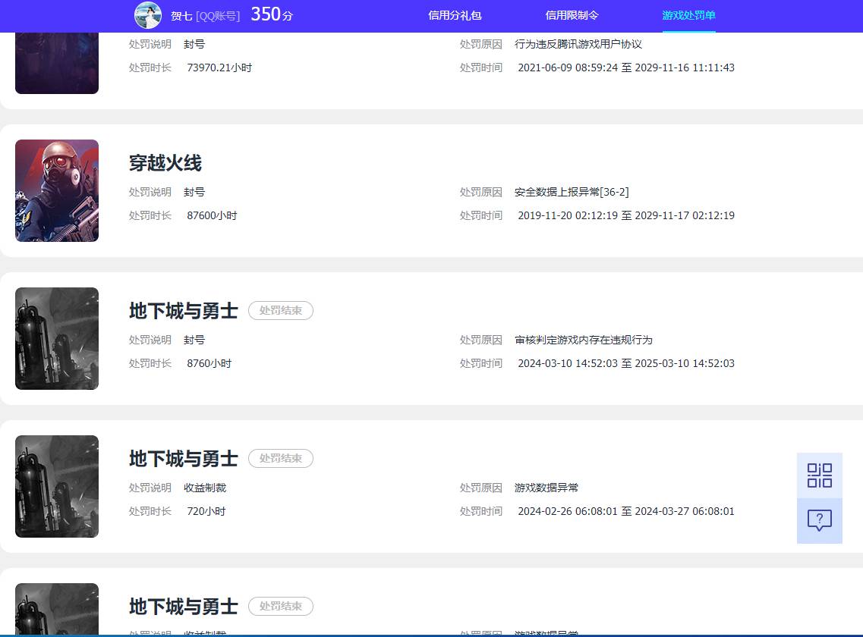This screenshot has height=637, width=863.
Task: Click the 处罚结束 badge on the bottom entry
Action: pyautogui.click(x=281, y=606)
